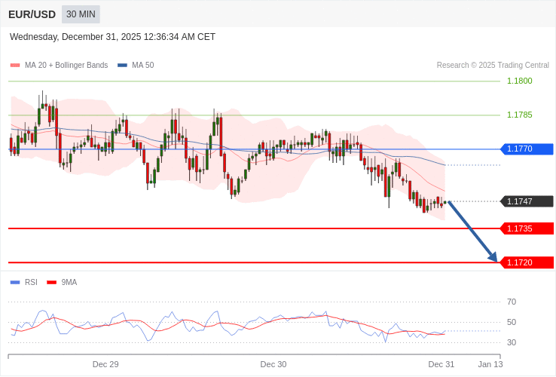Select the blue 1.1770 pivot price tag
This screenshot has height=377, width=556.
pyautogui.click(x=527, y=149)
